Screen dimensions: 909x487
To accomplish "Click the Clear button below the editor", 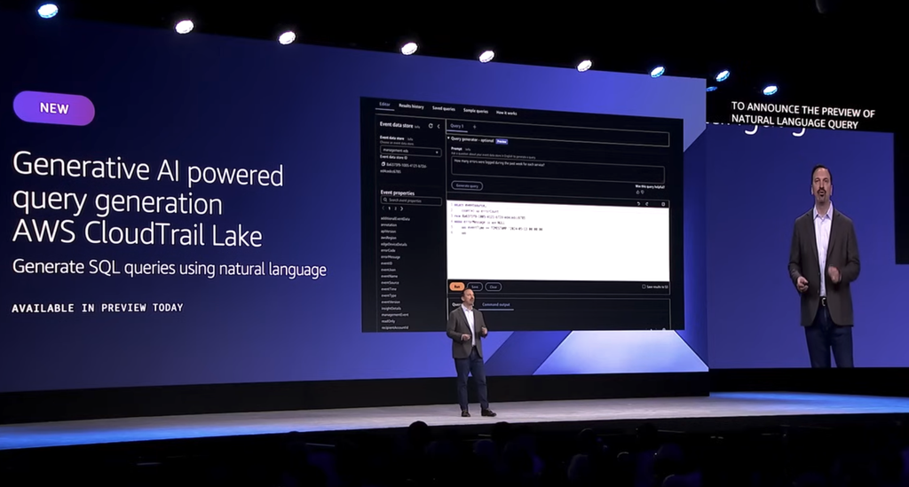I will pyautogui.click(x=494, y=287).
